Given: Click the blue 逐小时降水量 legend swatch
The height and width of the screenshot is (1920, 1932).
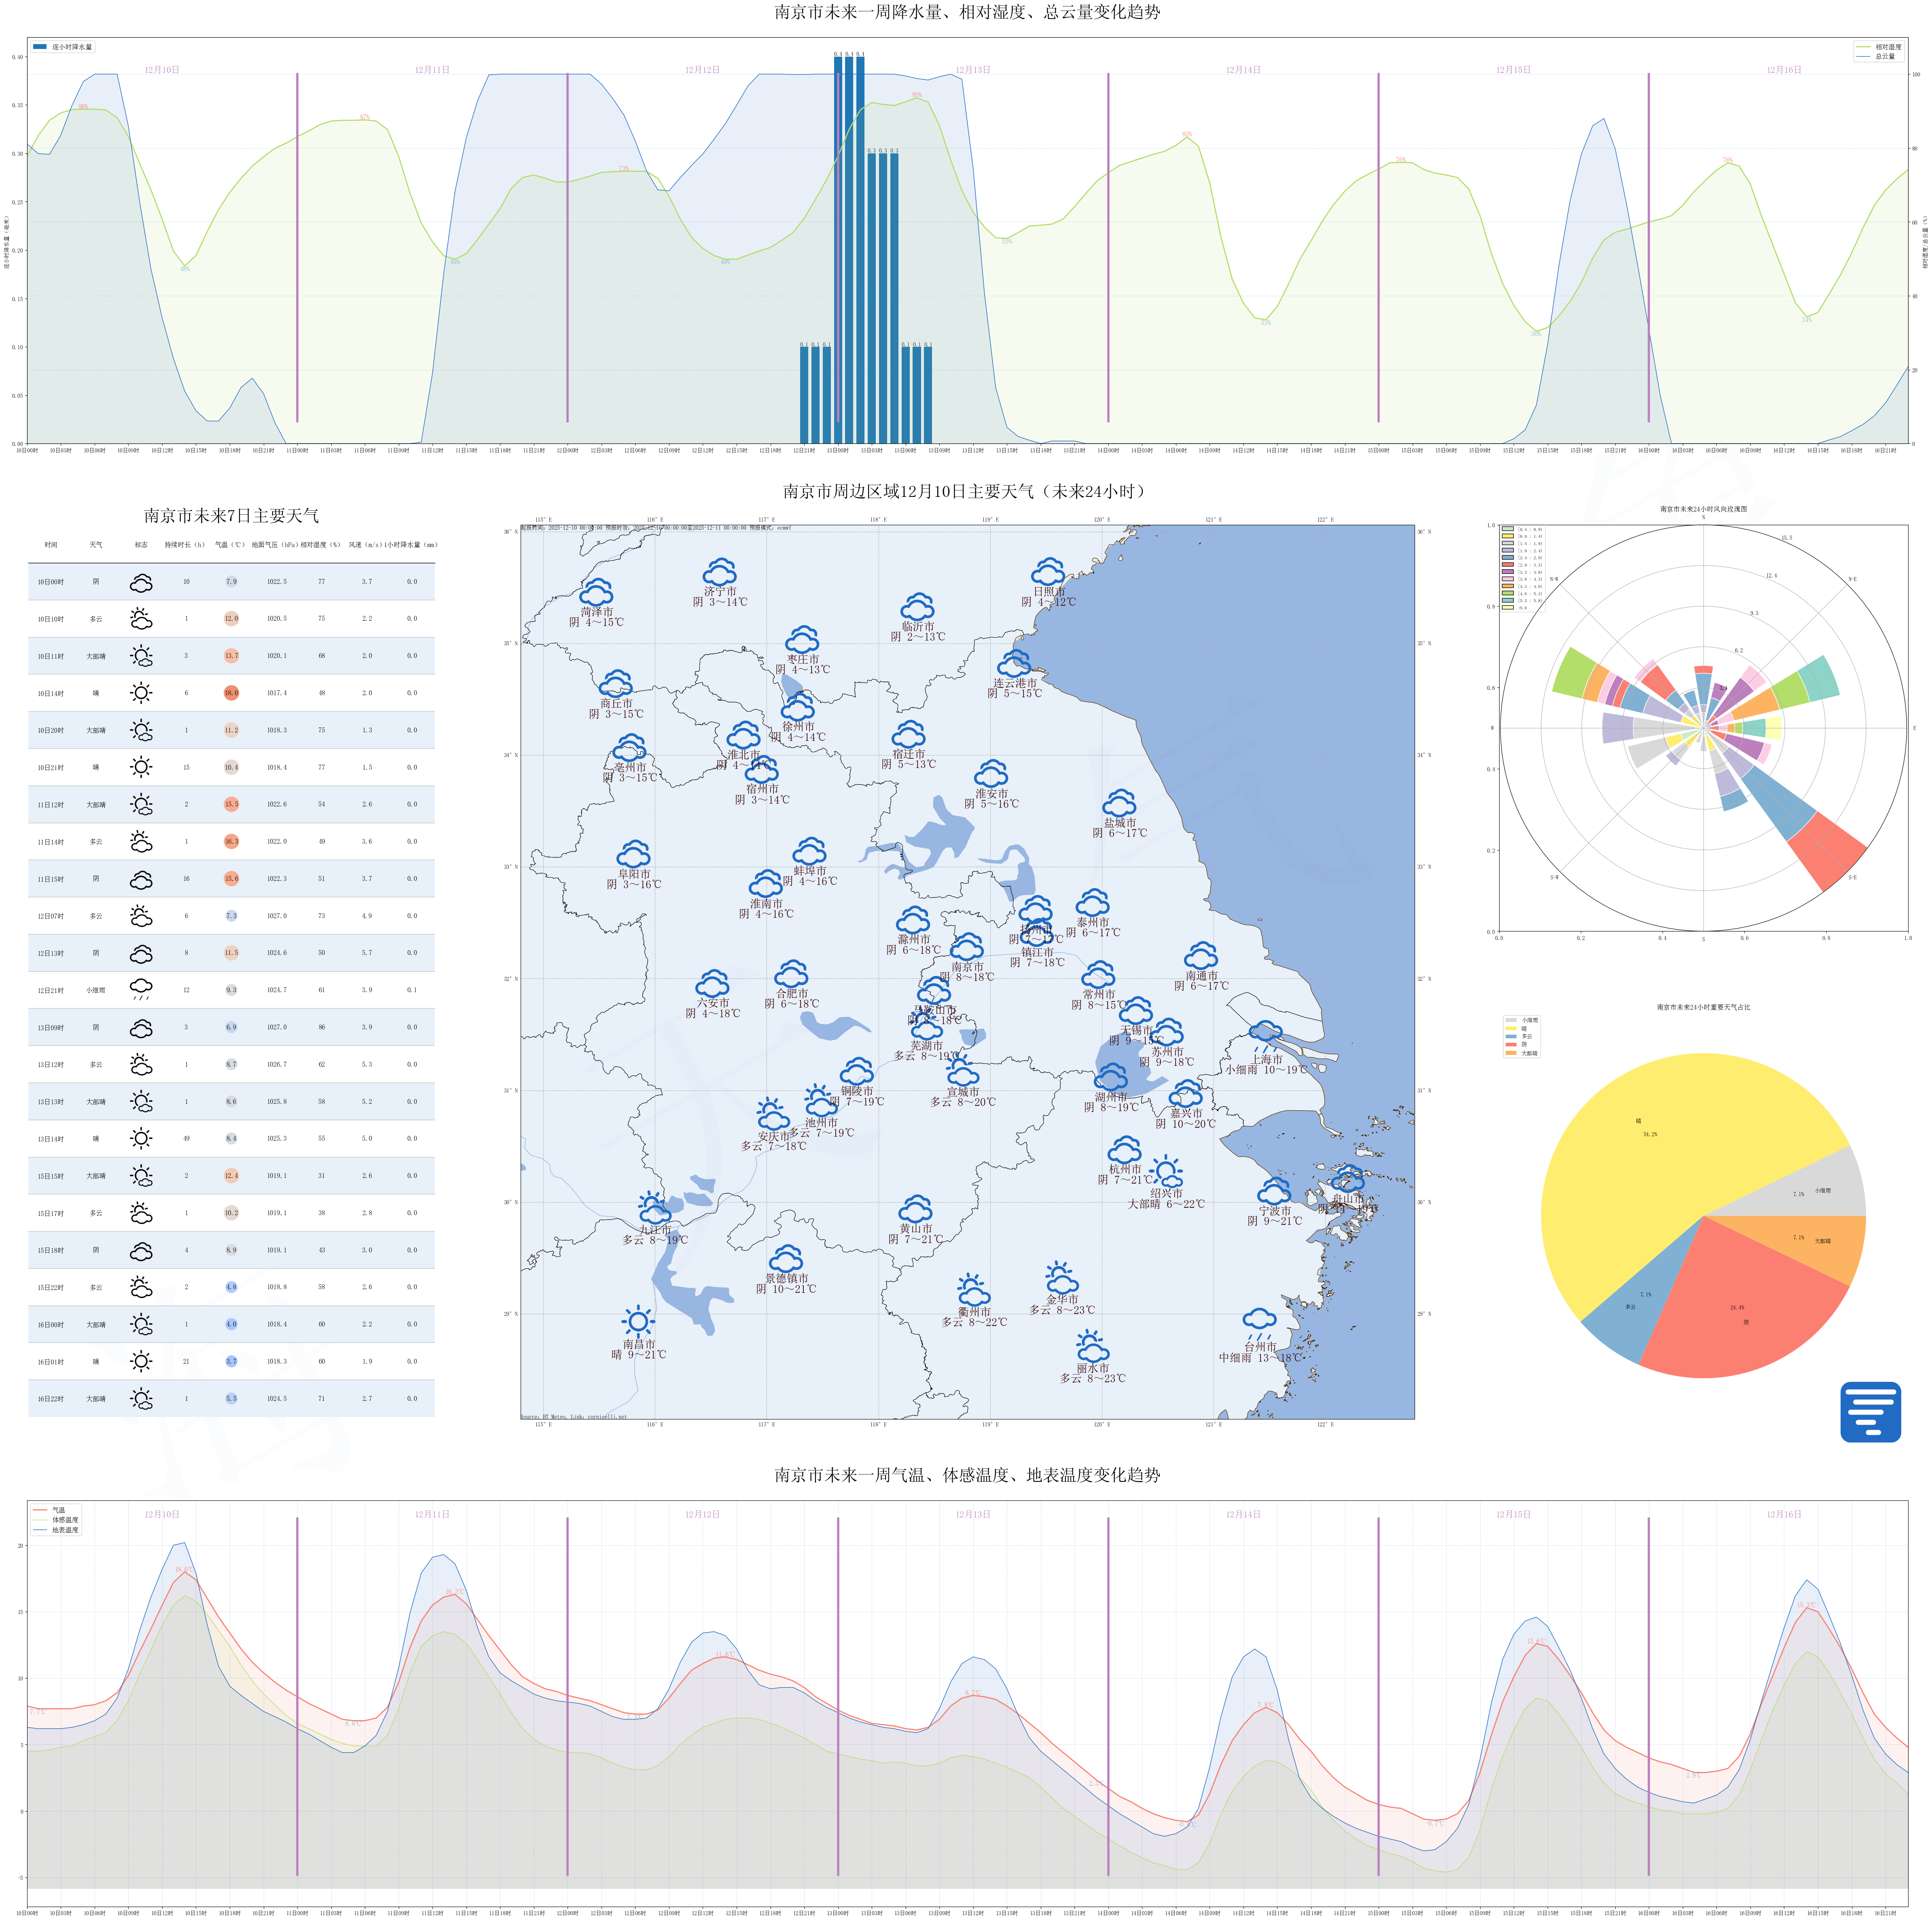Looking at the screenshot, I should tap(40, 47).
